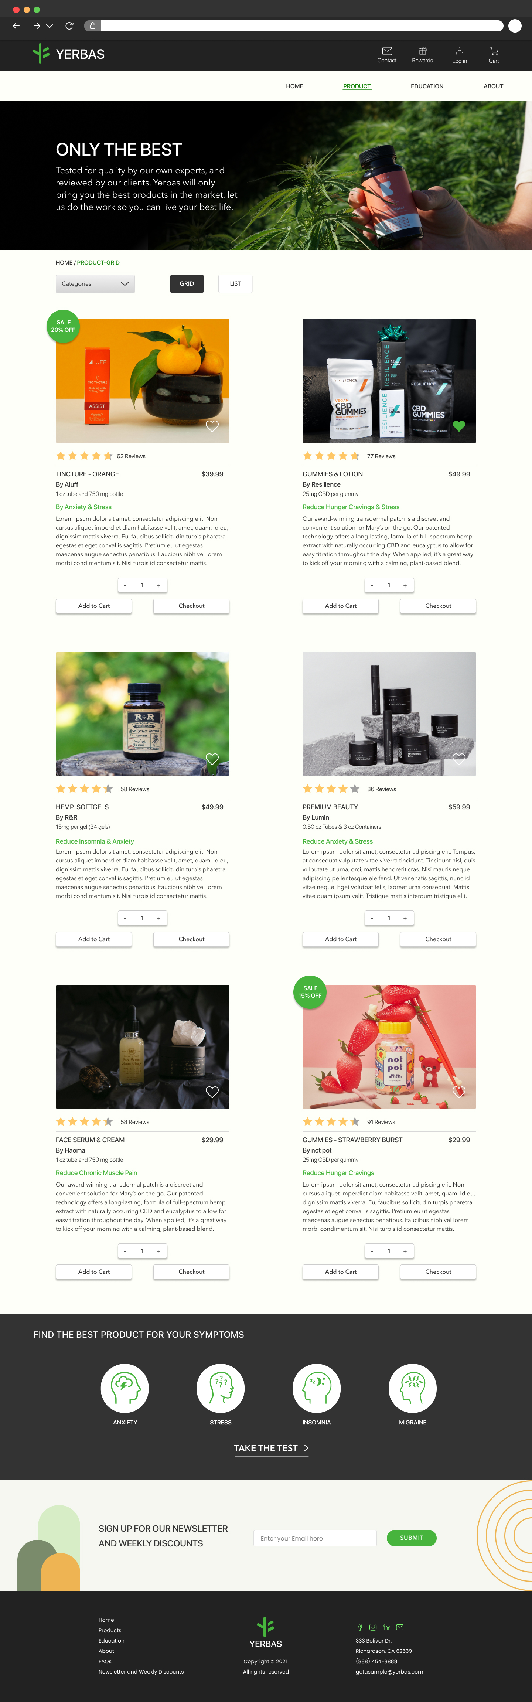Click the green Submit button
The width and height of the screenshot is (532, 1702).
tap(411, 1538)
